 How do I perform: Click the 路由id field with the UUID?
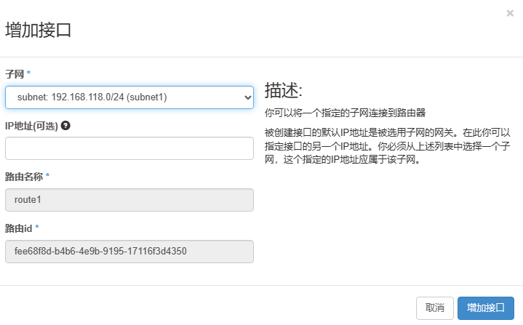coord(129,252)
